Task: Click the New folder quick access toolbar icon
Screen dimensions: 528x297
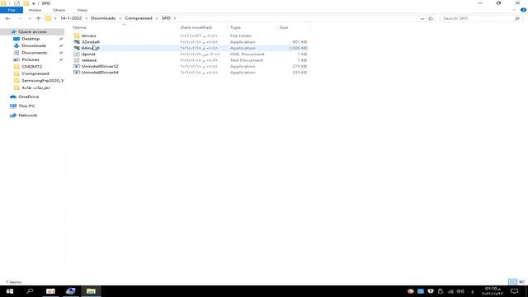Action: 26,3
